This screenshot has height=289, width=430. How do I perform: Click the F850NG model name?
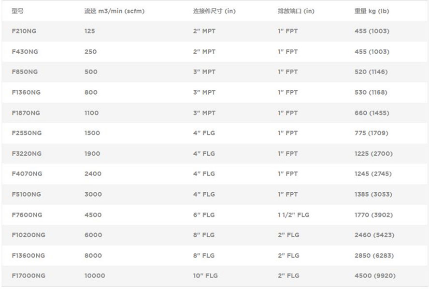pyautogui.click(x=25, y=72)
